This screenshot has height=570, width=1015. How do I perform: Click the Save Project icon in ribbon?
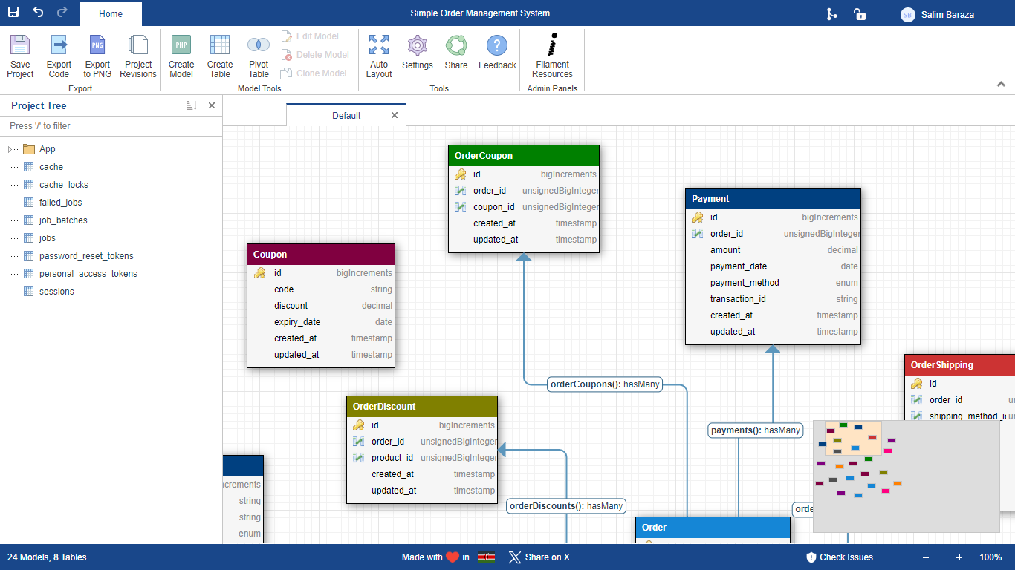[x=20, y=46]
